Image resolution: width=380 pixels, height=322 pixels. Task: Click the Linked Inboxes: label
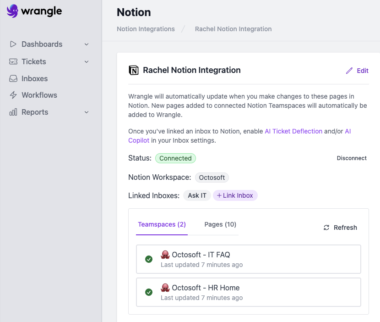click(x=154, y=195)
